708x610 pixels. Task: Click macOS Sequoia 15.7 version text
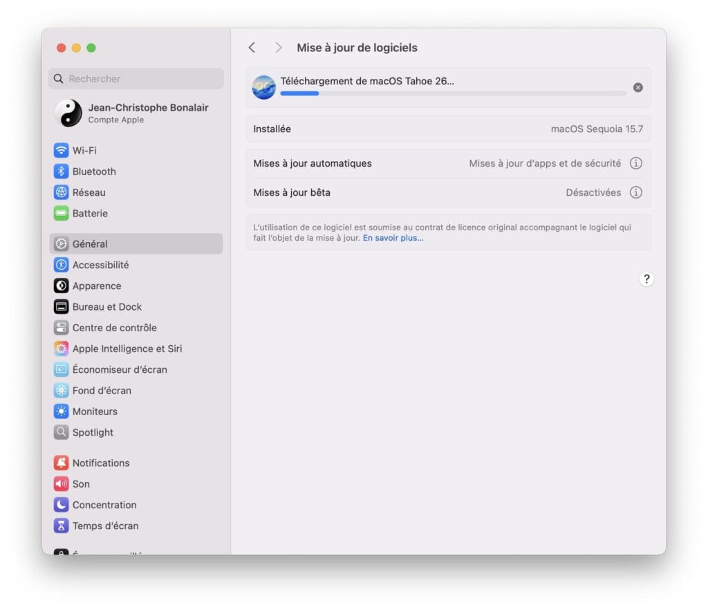597,129
